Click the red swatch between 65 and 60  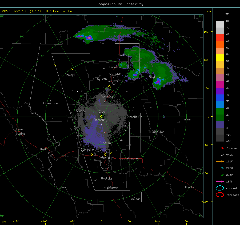tap(220, 38)
